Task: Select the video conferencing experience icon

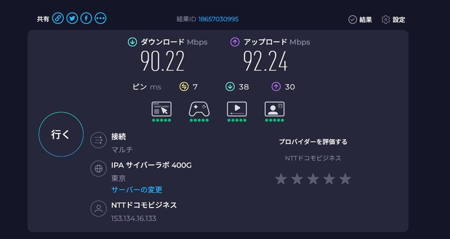Action: 275,109
